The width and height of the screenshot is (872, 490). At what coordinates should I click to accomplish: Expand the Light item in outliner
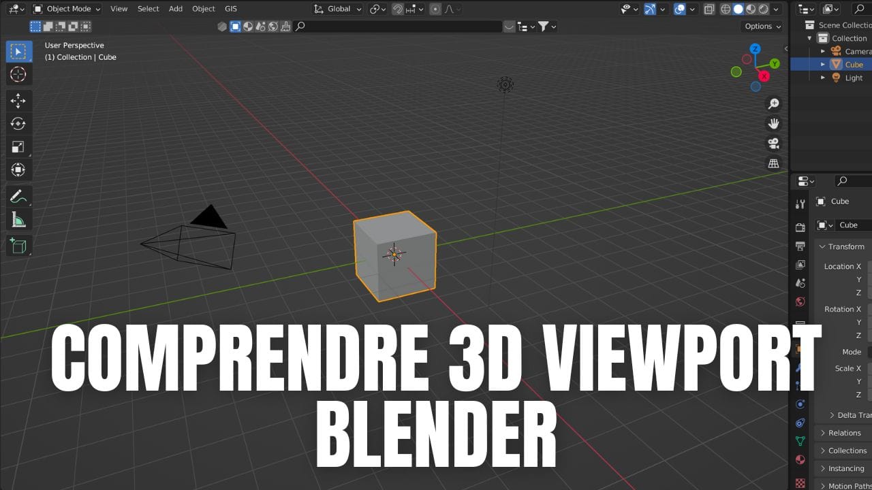tap(823, 78)
